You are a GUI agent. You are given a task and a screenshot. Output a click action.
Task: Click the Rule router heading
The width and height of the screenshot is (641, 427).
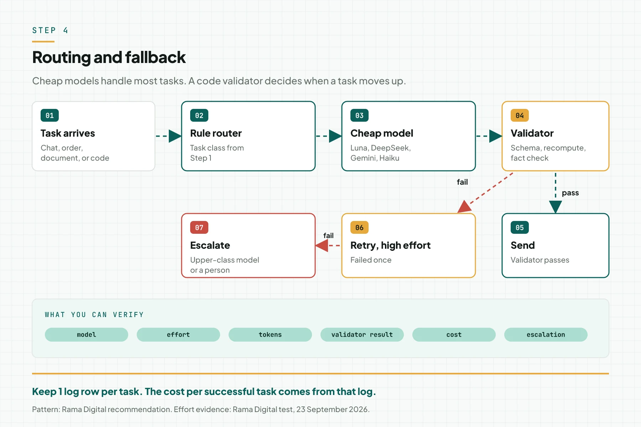[x=216, y=133]
